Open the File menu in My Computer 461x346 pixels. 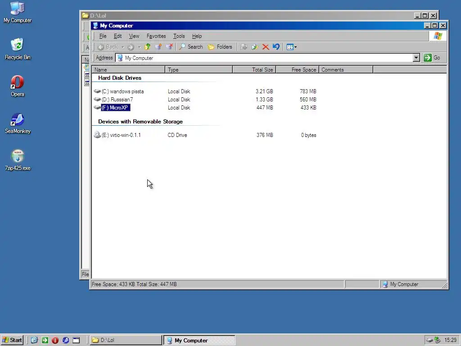click(x=103, y=36)
